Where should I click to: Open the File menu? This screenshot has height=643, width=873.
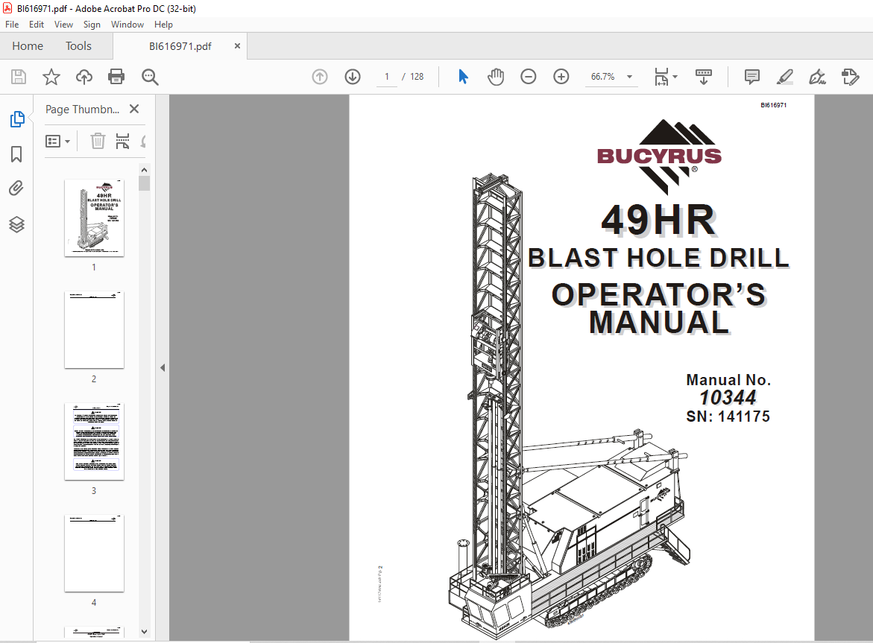[x=12, y=25]
